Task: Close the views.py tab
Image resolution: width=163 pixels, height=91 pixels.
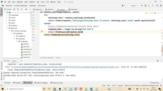Action: coord(66,9)
